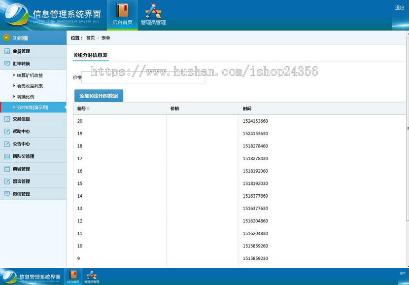Screen dimensions: 409x285
Task: Expand the 结算矿机收益 submenu arrow
Action: click(x=14, y=75)
